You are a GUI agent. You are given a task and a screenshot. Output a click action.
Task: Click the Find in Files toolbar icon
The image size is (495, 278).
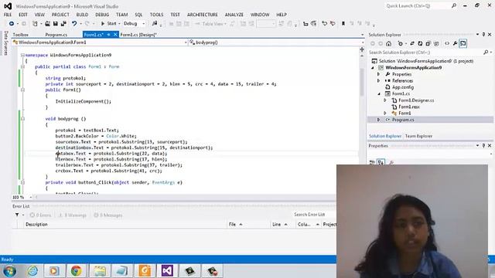(x=155, y=24)
